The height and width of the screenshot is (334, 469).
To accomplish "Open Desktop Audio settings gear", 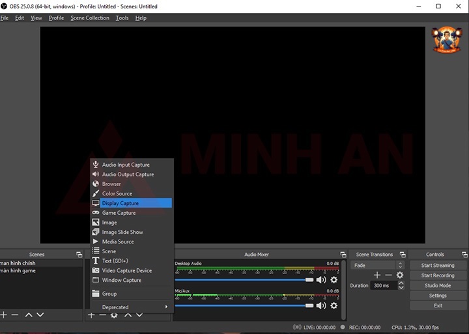I will (x=334, y=280).
